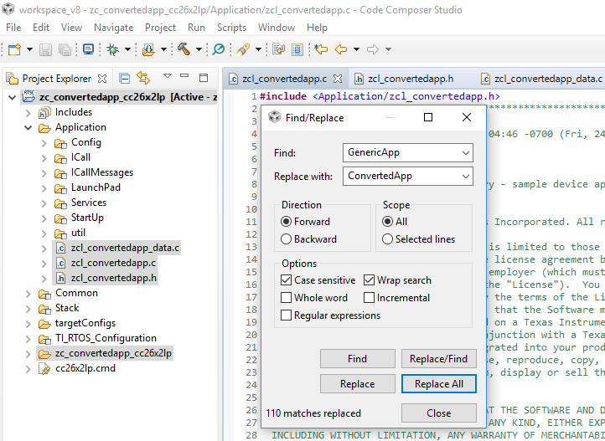Select the cc26x2lp.cmd file

(x=85, y=368)
